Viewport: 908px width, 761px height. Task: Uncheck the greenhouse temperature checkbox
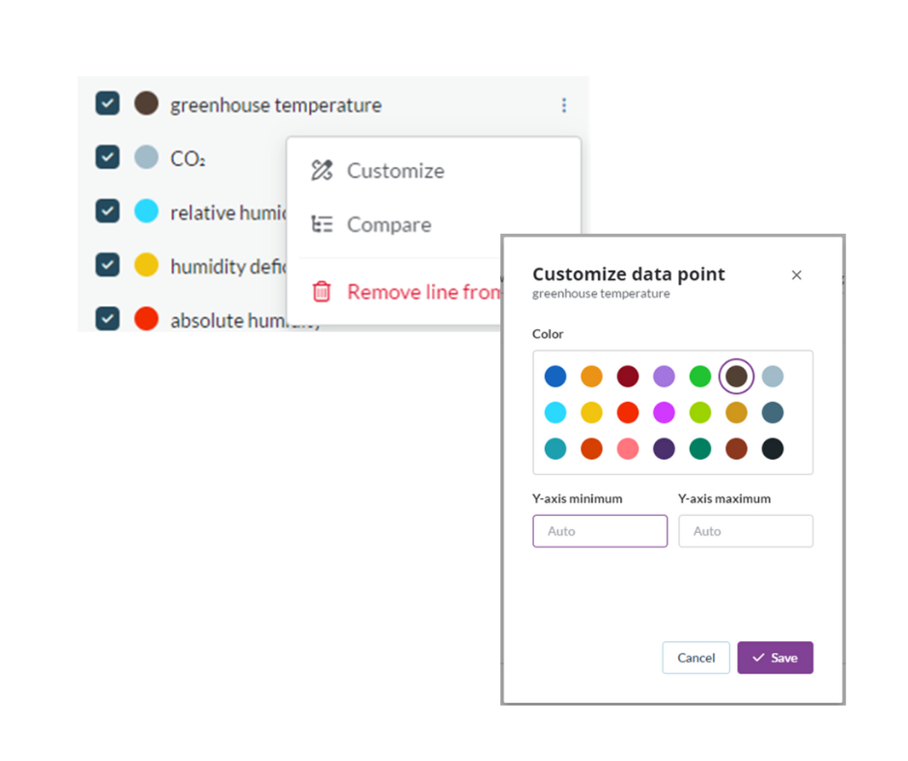107,104
